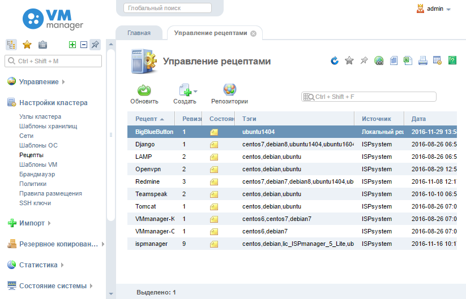Click status icon of LAMP row
Image resolution: width=466 pixels, height=299 pixels.
click(x=214, y=157)
